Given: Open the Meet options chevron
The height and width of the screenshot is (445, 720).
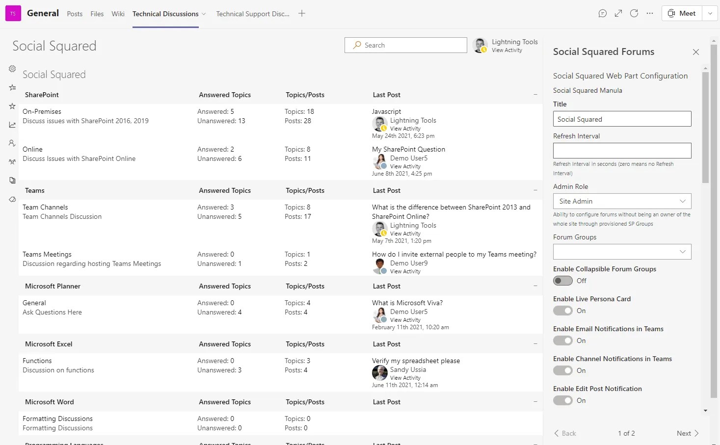Looking at the screenshot, I should 710,13.
